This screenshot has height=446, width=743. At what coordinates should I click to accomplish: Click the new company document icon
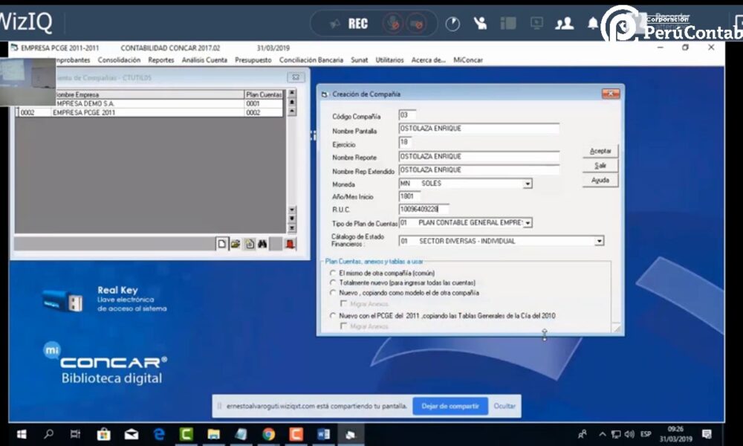[221, 244]
